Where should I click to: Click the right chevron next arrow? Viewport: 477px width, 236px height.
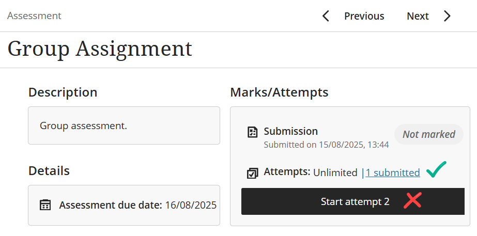(x=447, y=16)
